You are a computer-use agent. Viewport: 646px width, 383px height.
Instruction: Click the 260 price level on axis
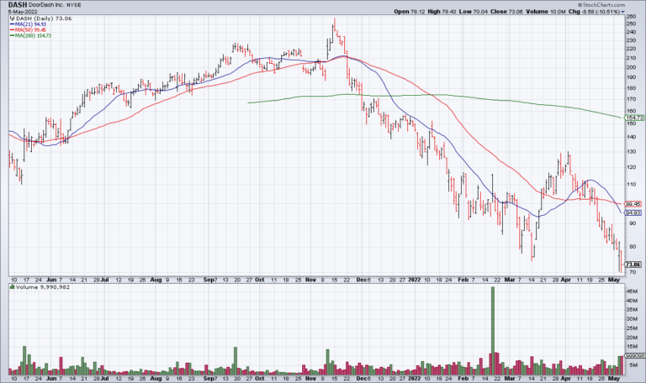coord(632,16)
